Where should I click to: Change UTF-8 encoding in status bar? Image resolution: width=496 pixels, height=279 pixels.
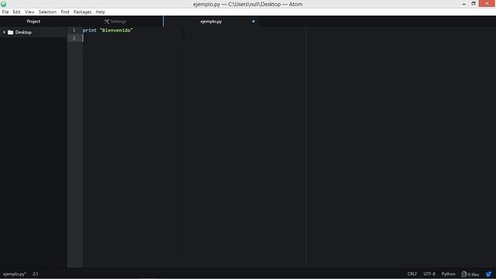point(429,274)
